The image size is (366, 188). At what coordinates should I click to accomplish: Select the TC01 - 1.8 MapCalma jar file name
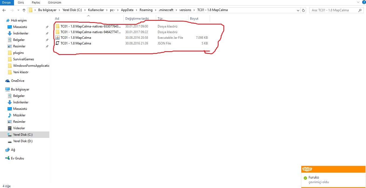point(76,38)
